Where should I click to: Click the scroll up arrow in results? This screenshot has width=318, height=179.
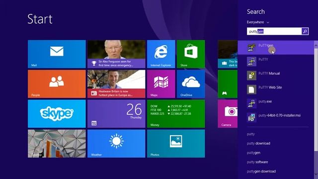coord(316,46)
